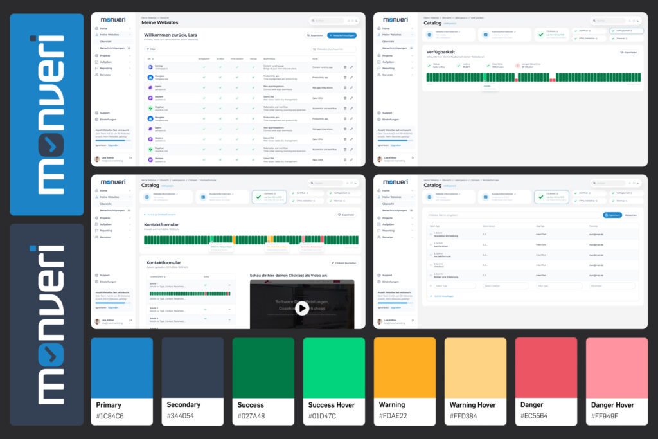
Task: Select HTML Validator tile in Speichern screen
Action: coord(589,201)
